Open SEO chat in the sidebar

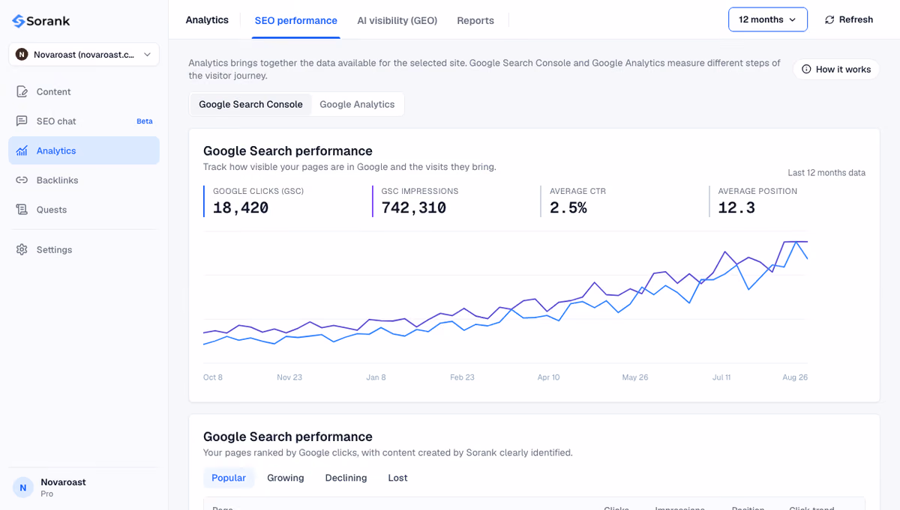tap(84, 121)
